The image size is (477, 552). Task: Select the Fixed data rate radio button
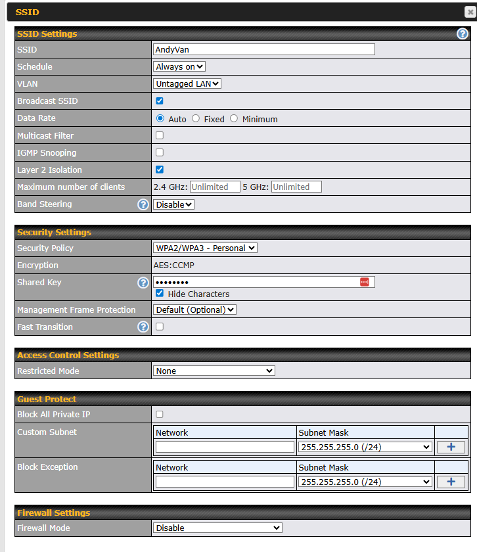click(x=196, y=119)
